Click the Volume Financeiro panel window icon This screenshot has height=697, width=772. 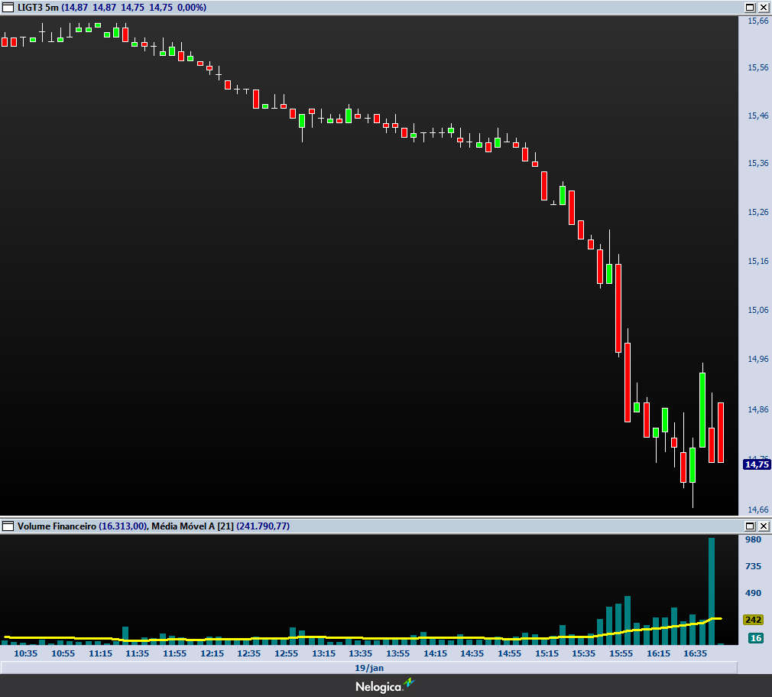click(x=8, y=526)
